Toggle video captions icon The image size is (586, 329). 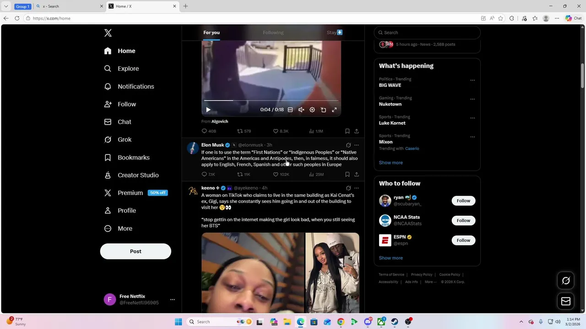pyautogui.click(x=290, y=110)
